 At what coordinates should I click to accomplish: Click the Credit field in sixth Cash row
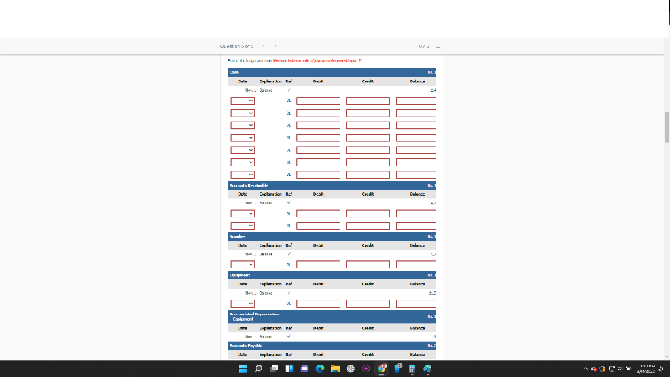(x=368, y=162)
